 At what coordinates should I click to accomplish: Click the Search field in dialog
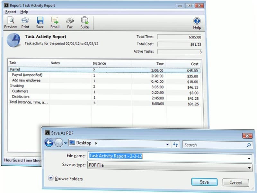[x=214, y=145]
